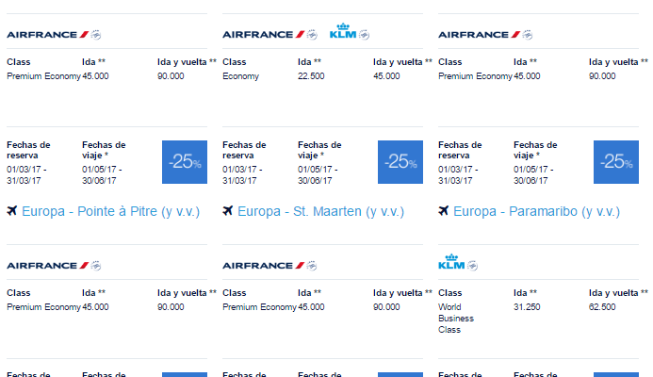
Task: Click the -25% badge in the Economy card
Action: tap(400, 162)
